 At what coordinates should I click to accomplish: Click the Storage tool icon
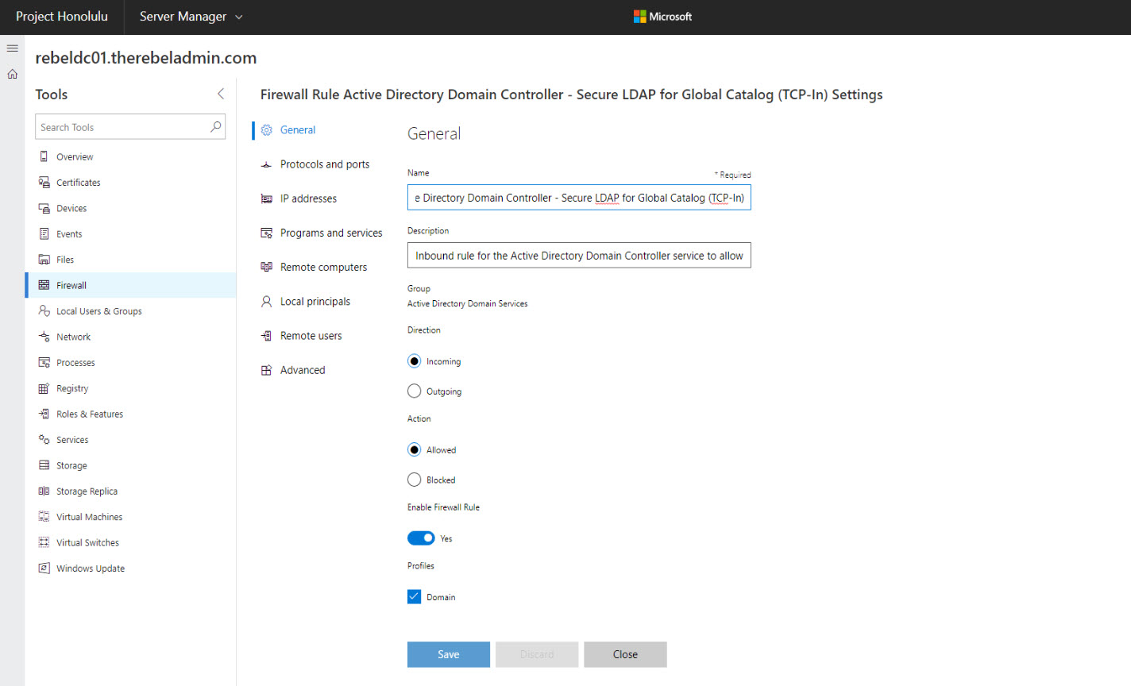click(x=44, y=465)
